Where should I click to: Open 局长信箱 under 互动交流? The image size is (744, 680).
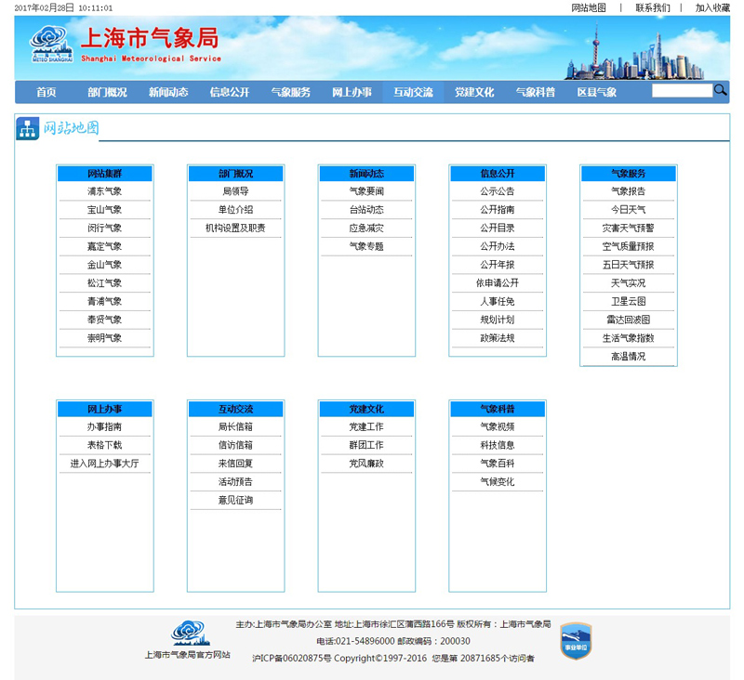236,427
